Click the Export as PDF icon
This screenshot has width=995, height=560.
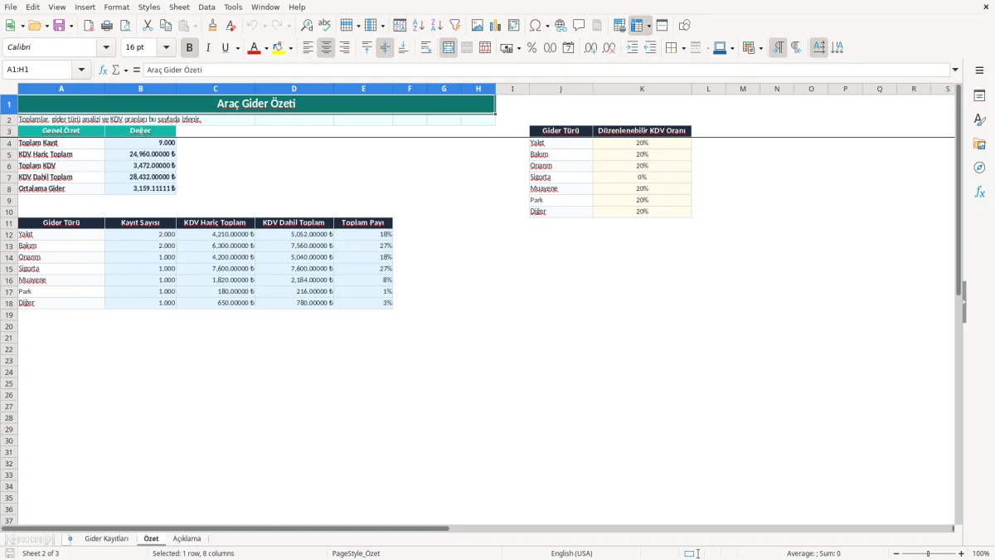click(89, 26)
